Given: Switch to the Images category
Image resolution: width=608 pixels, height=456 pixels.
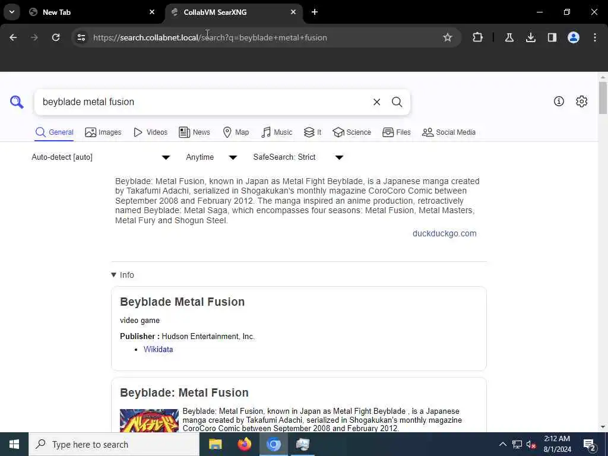Looking at the screenshot, I should click(103, 132).
